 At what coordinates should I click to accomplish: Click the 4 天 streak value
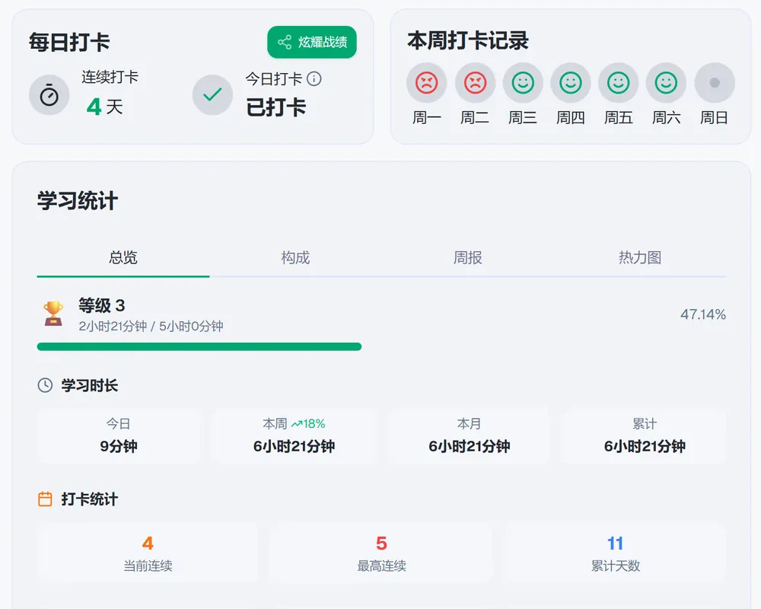pyautogui.click(x=104, y=107)
